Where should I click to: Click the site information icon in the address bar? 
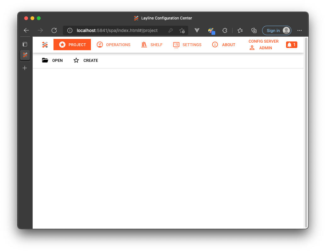[70, 30]
